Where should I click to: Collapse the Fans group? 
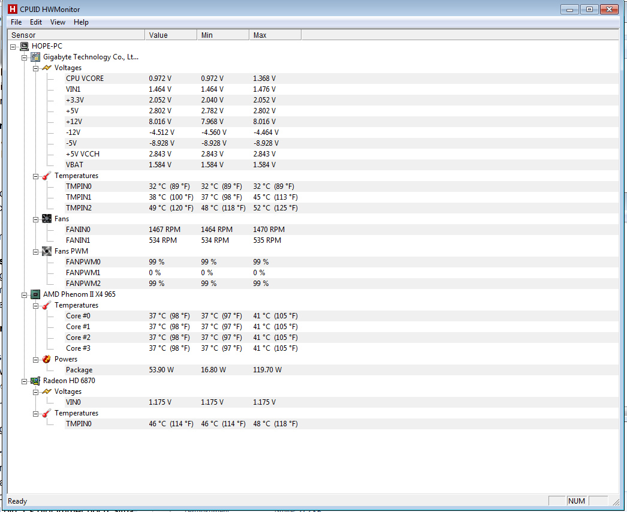35,219
